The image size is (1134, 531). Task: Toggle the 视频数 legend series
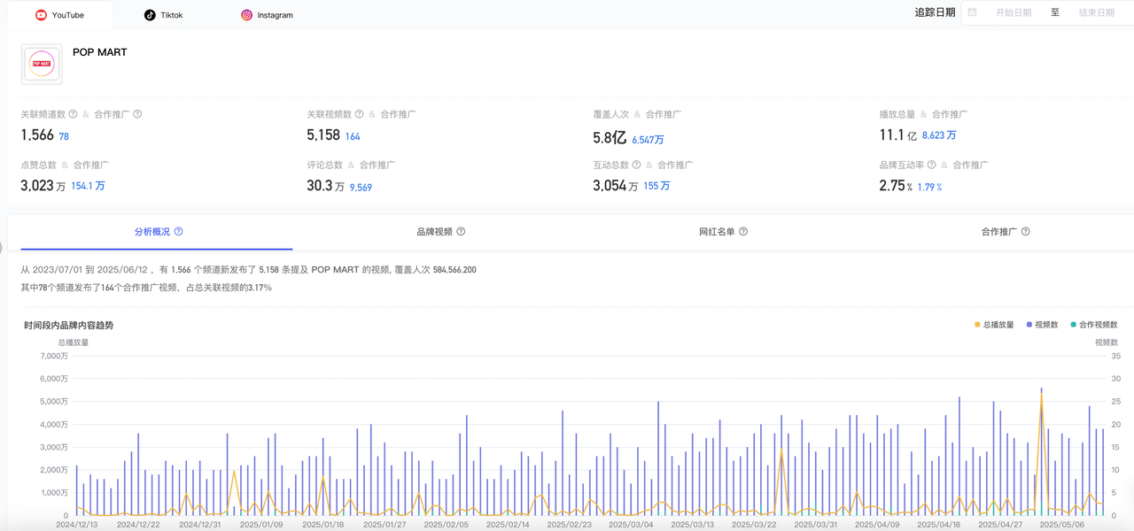1042,325
